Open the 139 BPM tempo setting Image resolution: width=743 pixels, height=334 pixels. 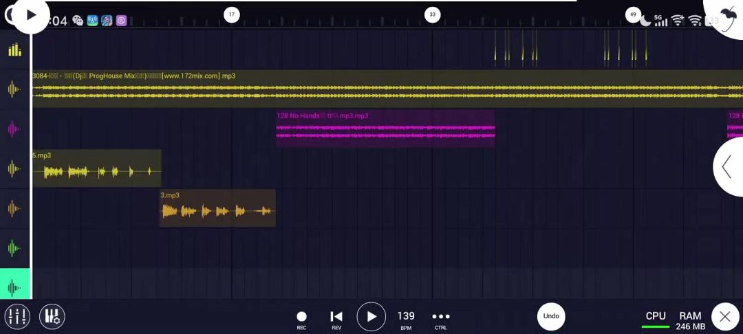[406, 318]
